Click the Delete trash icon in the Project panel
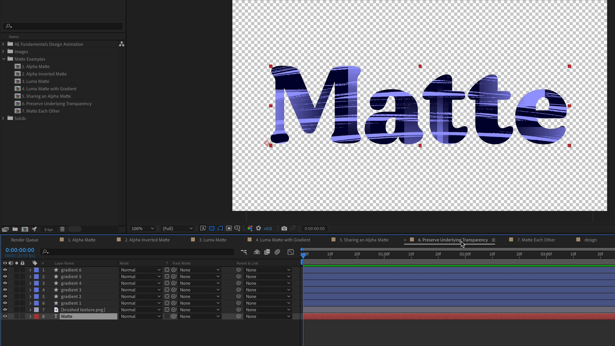This screenshot has height=346, width=615. [x=62, y=229]
